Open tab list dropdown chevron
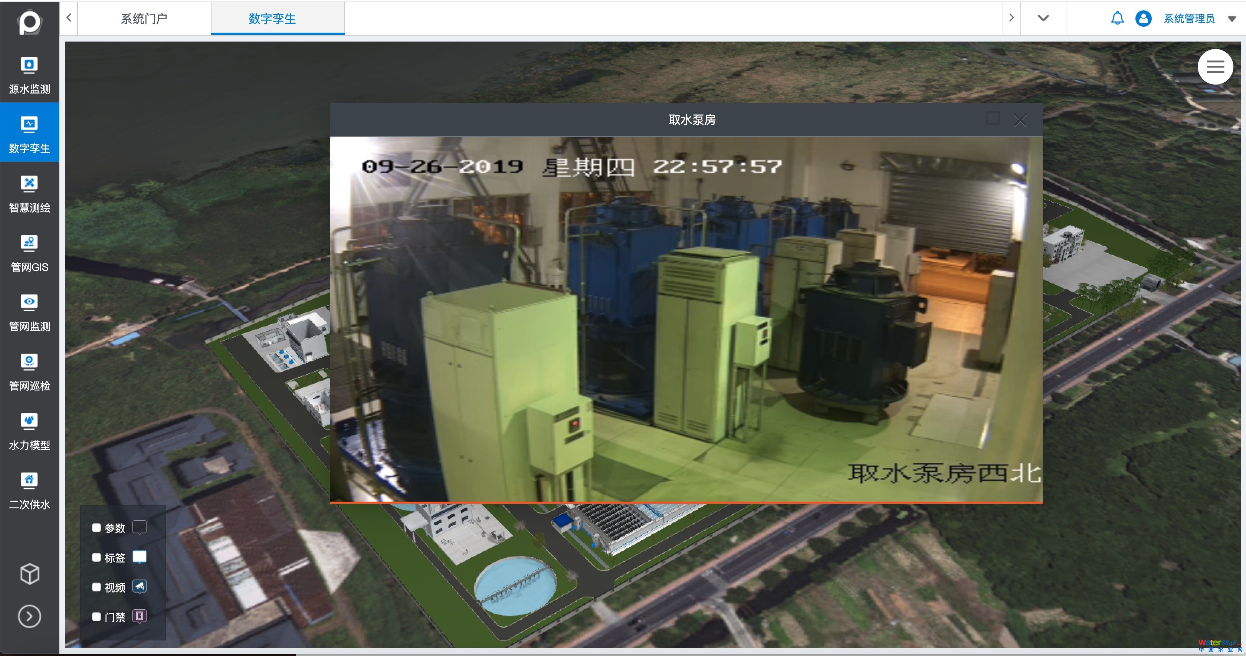 tap(1043, 18)
